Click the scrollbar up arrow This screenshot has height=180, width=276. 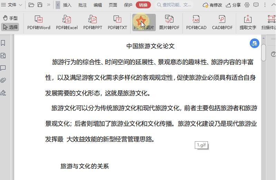coord(263,38)
